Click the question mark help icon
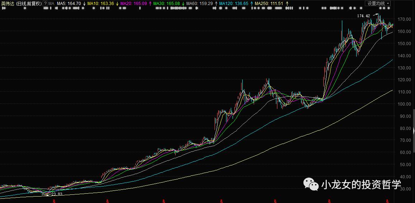 click(x=45, y=4)
